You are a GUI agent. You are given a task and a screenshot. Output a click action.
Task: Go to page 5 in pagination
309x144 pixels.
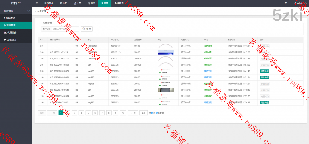point(88,113)
